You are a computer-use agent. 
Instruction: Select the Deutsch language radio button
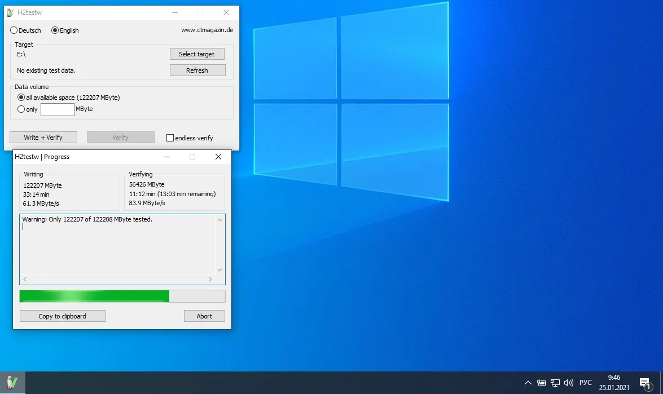(14, 30)
